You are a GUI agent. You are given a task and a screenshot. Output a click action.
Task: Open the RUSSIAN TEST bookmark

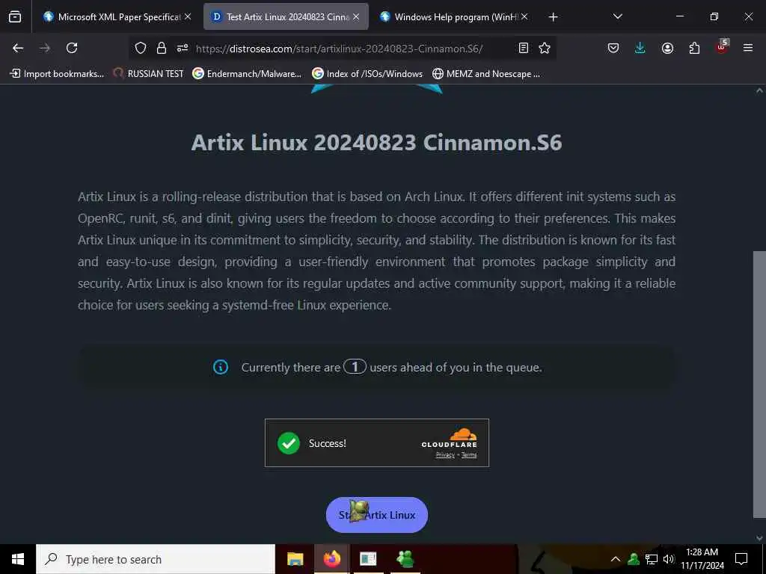click(x=149, y=74)
